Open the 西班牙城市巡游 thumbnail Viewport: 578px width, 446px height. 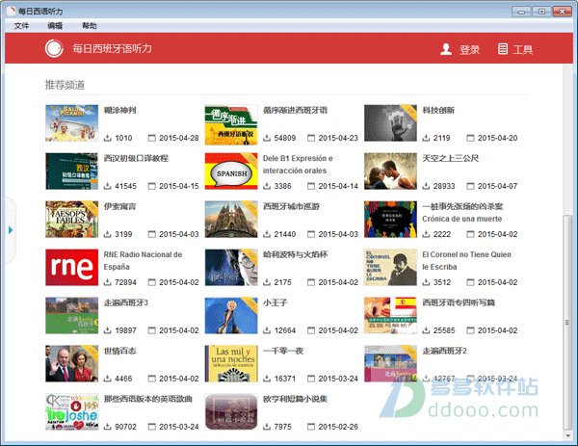tap(231, 220)
